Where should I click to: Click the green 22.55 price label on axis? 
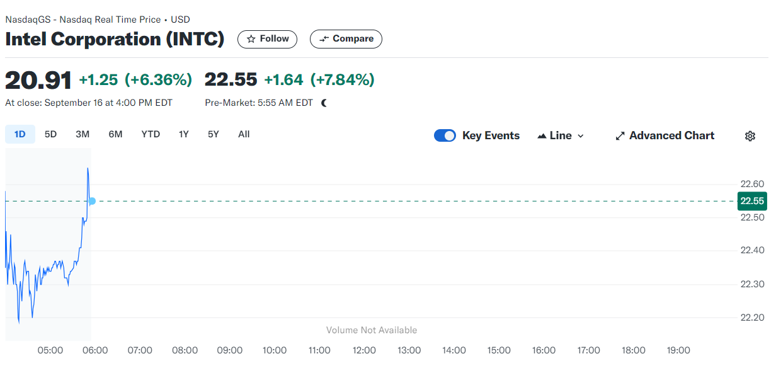point(752,201)
